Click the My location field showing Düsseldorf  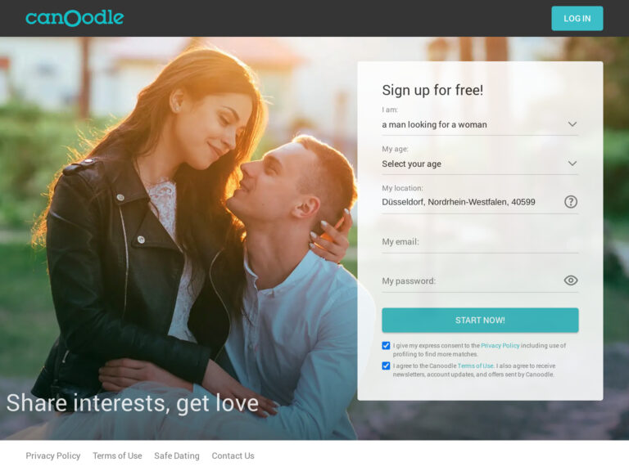472,202
